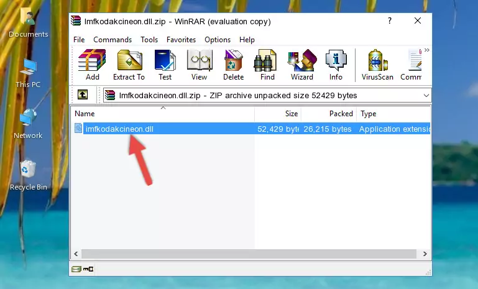Click the 26,215 bytes packed value
The width and height of the screenshot is (478, 289).
328,129
